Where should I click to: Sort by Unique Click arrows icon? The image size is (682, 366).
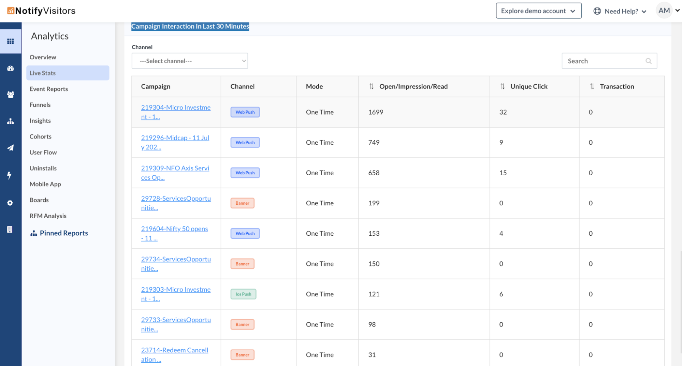pyautogui.click(x=503, y=87)
